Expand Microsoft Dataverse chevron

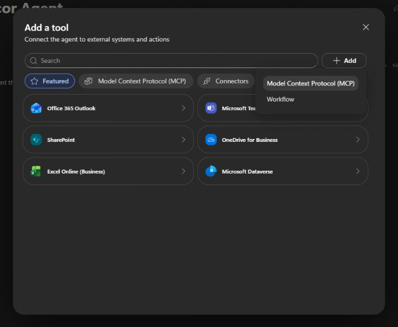coord(358,171)
